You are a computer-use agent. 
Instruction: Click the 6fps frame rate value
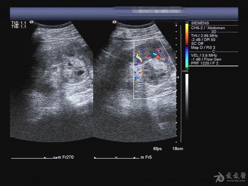click(157, 149)
